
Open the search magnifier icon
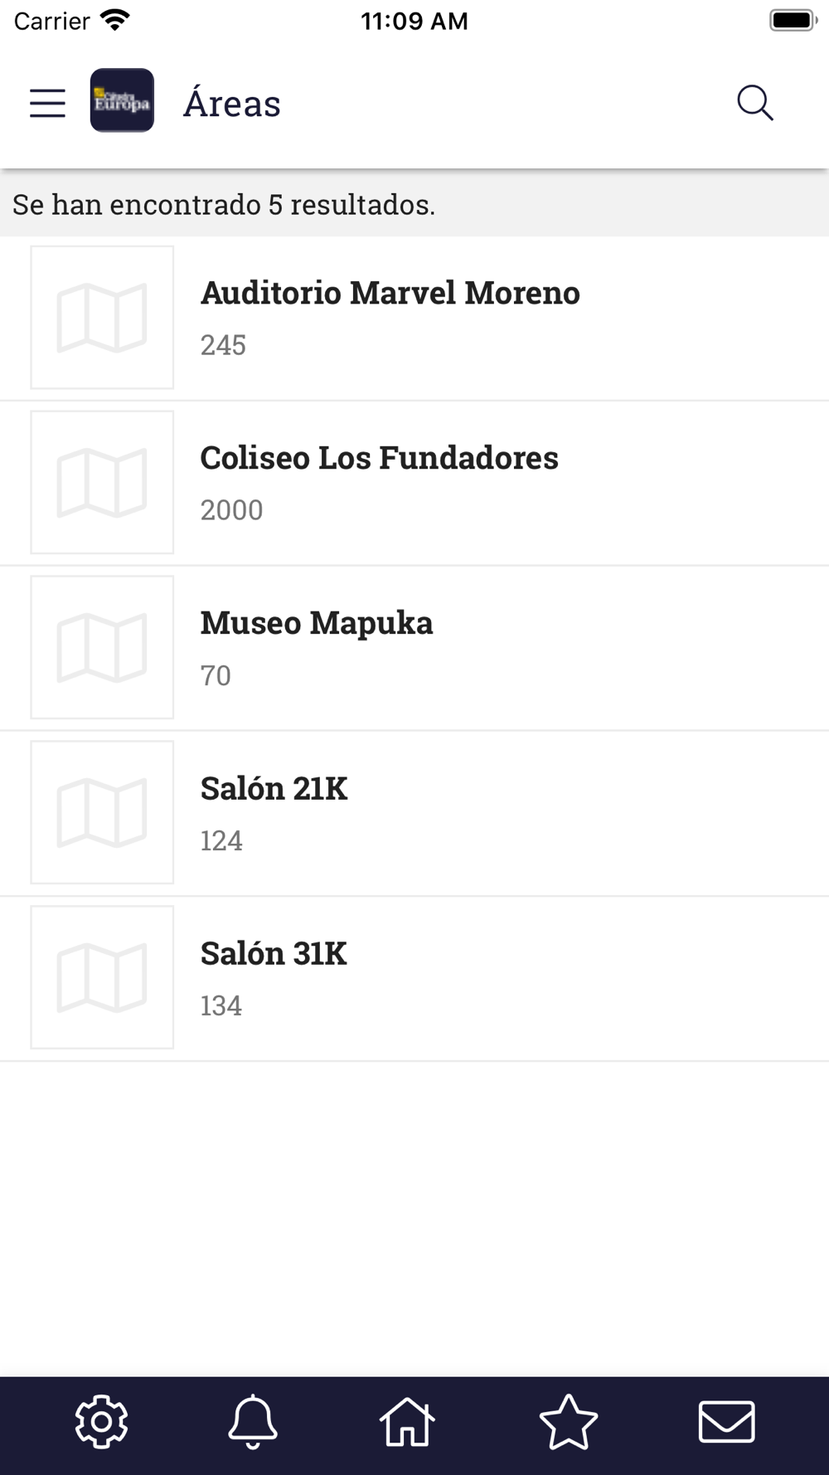click(755, 103)
